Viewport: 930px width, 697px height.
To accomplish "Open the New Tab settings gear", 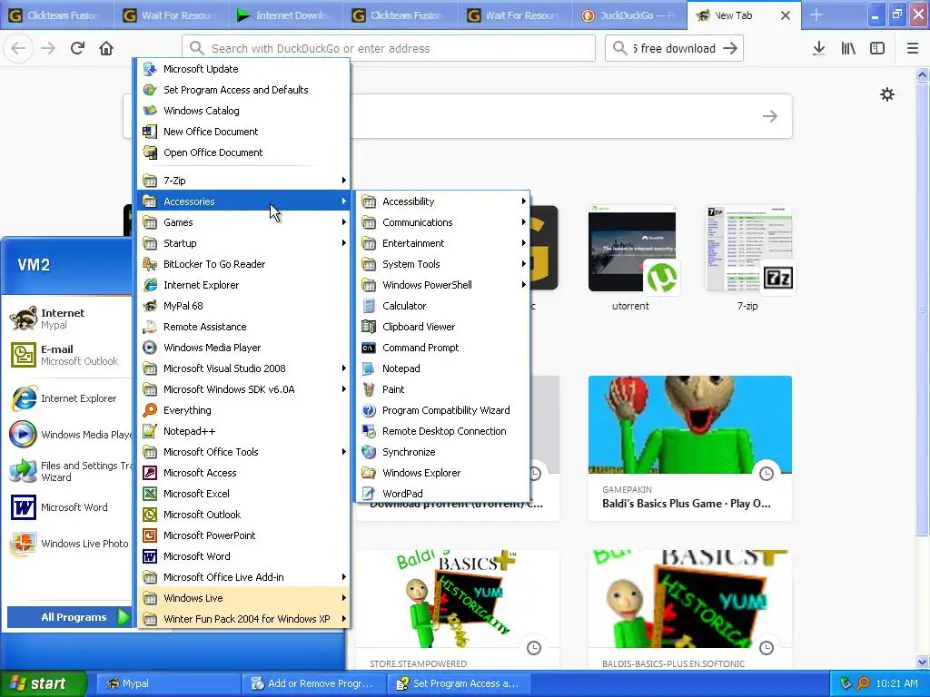I will (x=886, y=94).
